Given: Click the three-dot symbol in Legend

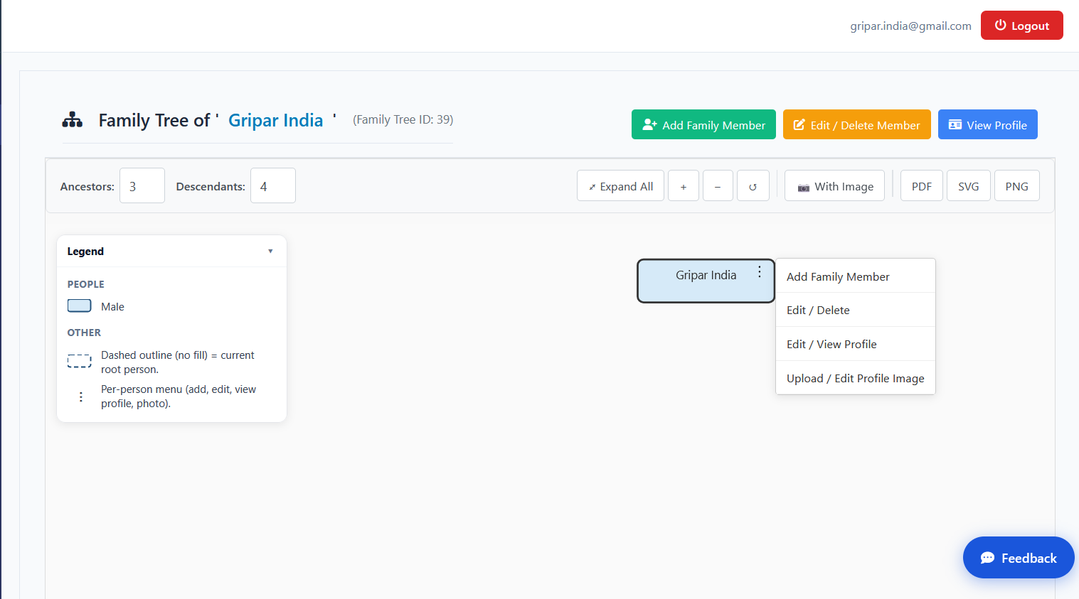Looking at the screenshot, I should 81,396.
